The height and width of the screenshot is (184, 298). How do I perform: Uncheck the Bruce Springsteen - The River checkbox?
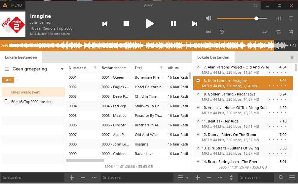point(198,162)
